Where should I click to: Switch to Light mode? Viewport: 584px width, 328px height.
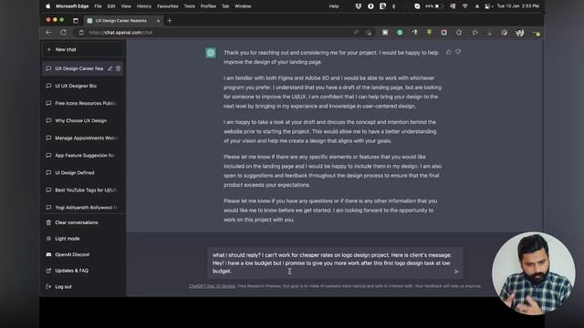(x=83, y=239)
